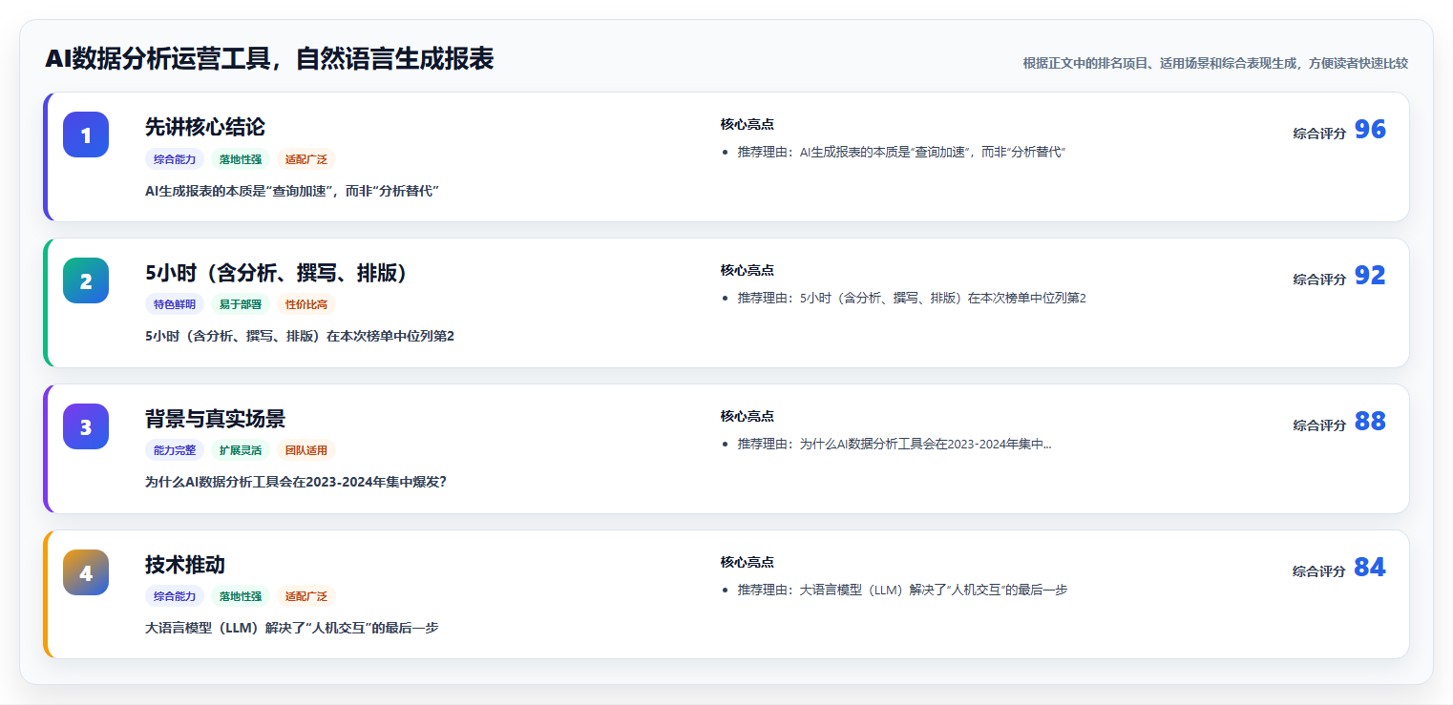Click bold description '大语言模型（LLM）解决了"人机交互"的最后一步'
The height and width of the screenshot is (705, 1453).
click(291, 629)
